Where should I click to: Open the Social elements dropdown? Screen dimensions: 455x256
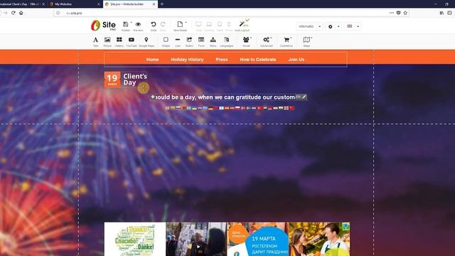tap(247, 40)
